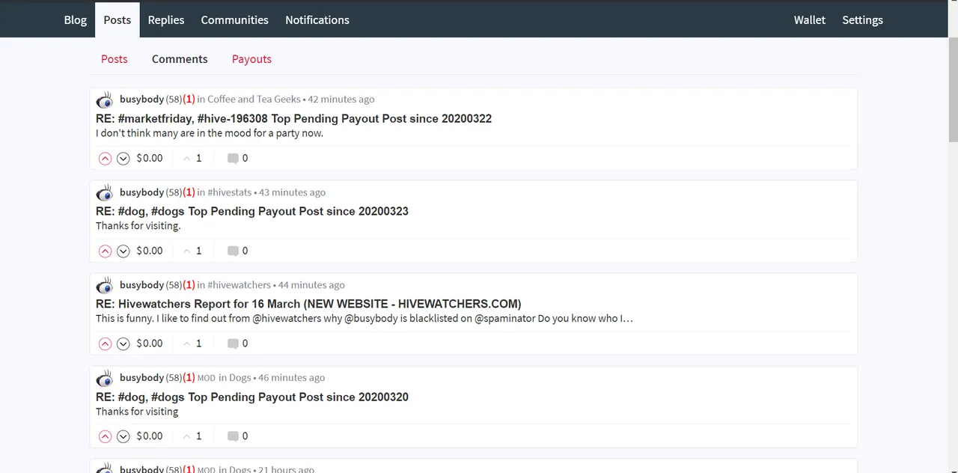Click busybody avatar on the 46 minutes ago Dogs post
This screenshot has height=473, width=958.
105,378
